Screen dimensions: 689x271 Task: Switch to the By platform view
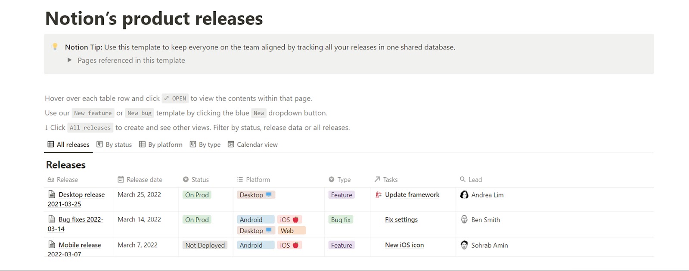(x=161, y=145)
